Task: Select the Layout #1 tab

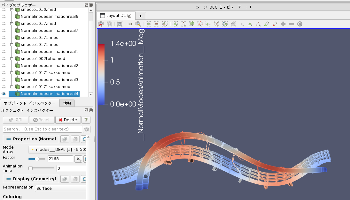Action: point(116,16)
